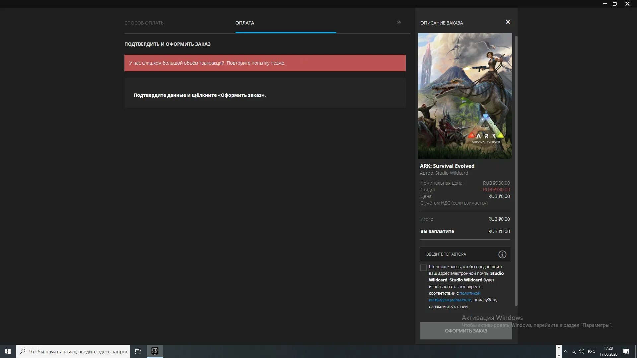Select the СПОСОБ ОПЛАТЫ payment method tab

[x=144, y=22]
